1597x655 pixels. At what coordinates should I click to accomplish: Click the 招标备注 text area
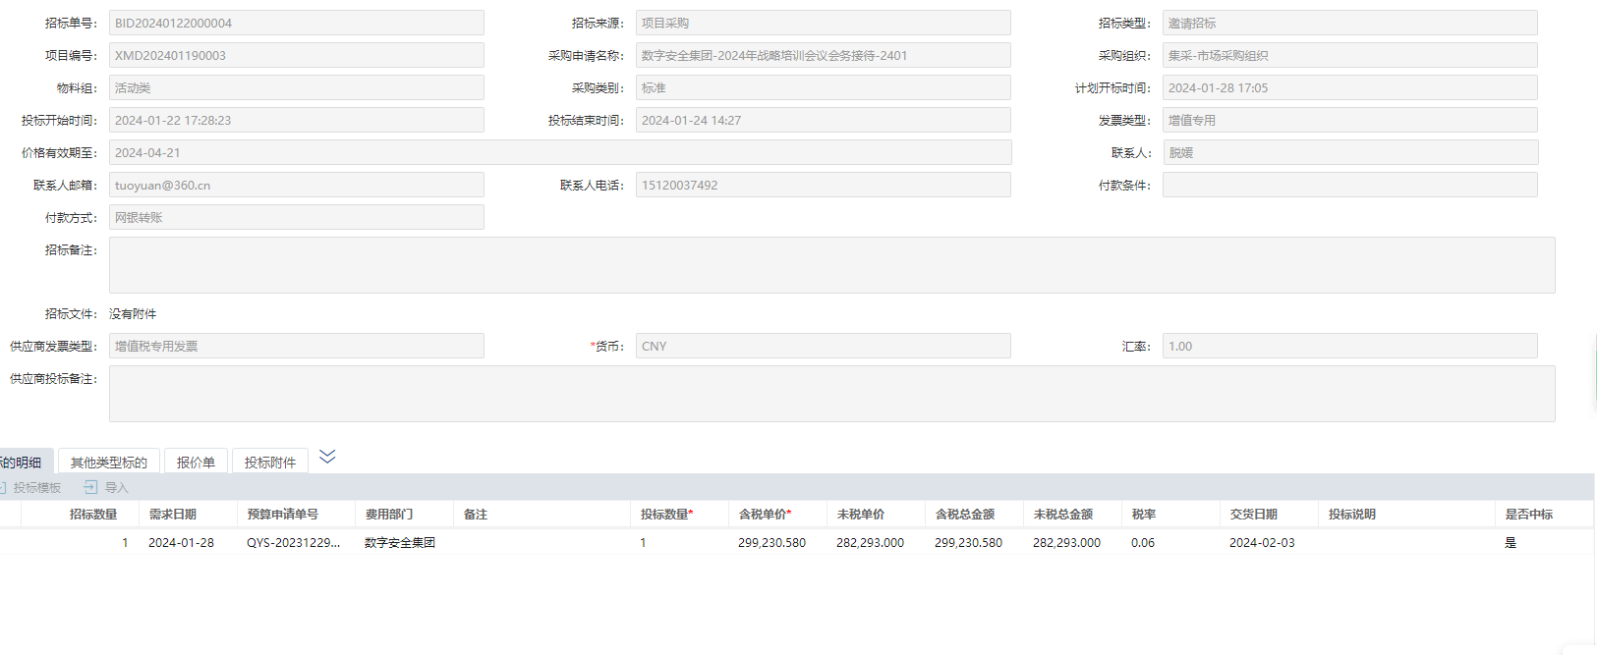pos(831,265)
